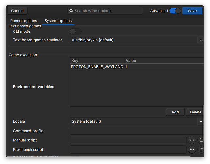Image resolution: width=210 pixels, height=164 pixels.
Task: Select the System options tab
Action: (58, 21)
